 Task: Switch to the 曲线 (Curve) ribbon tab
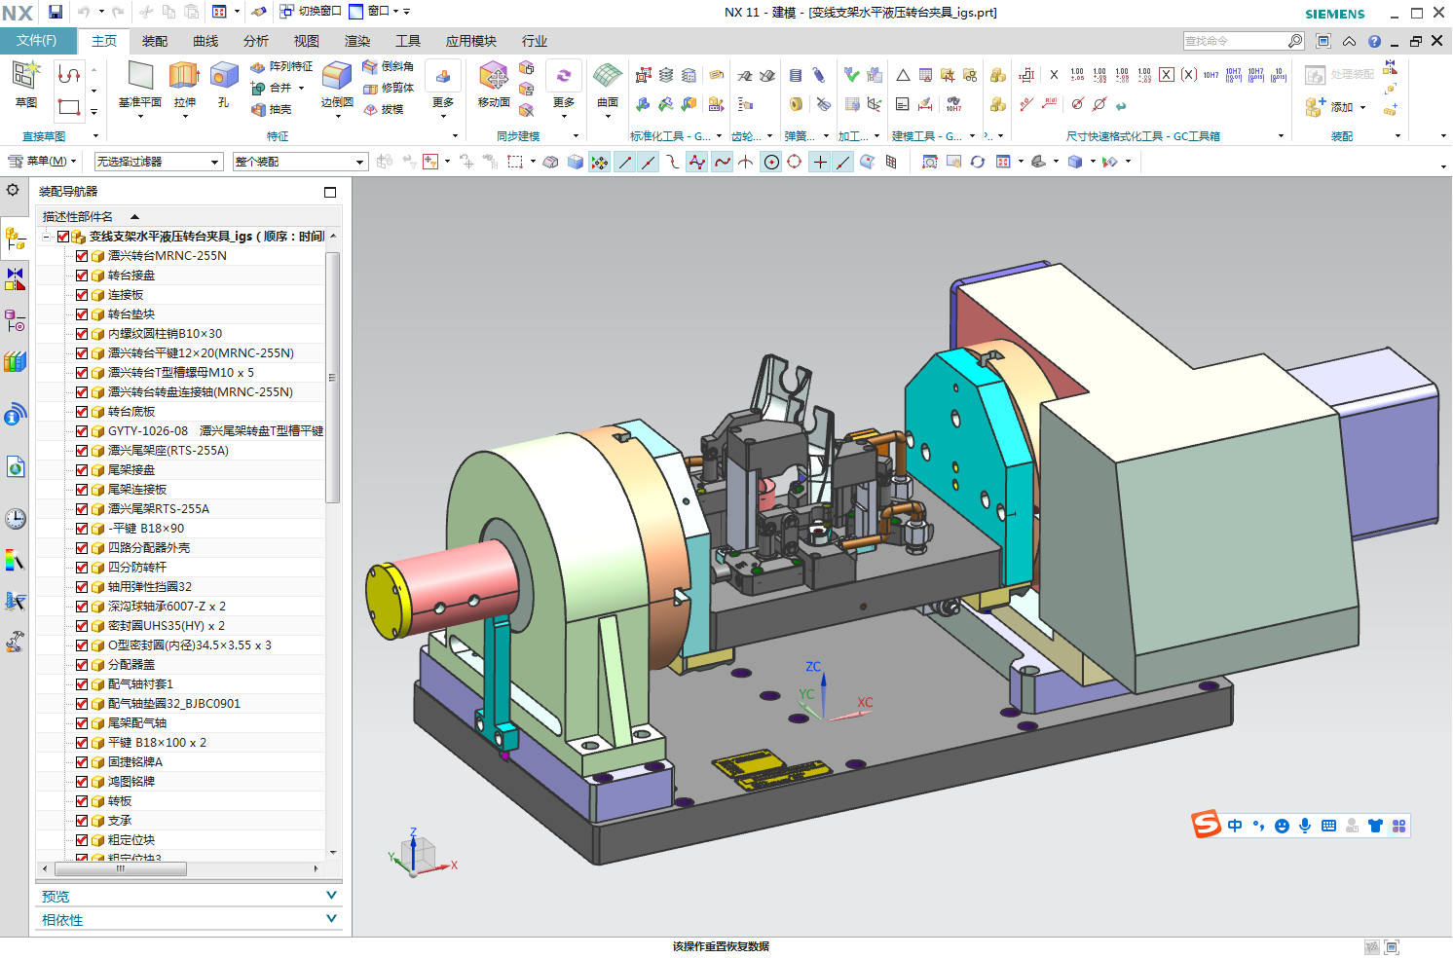pos(205,41)
